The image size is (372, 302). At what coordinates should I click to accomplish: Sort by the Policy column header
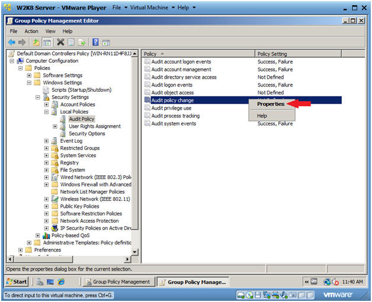(x=198, y=54)
